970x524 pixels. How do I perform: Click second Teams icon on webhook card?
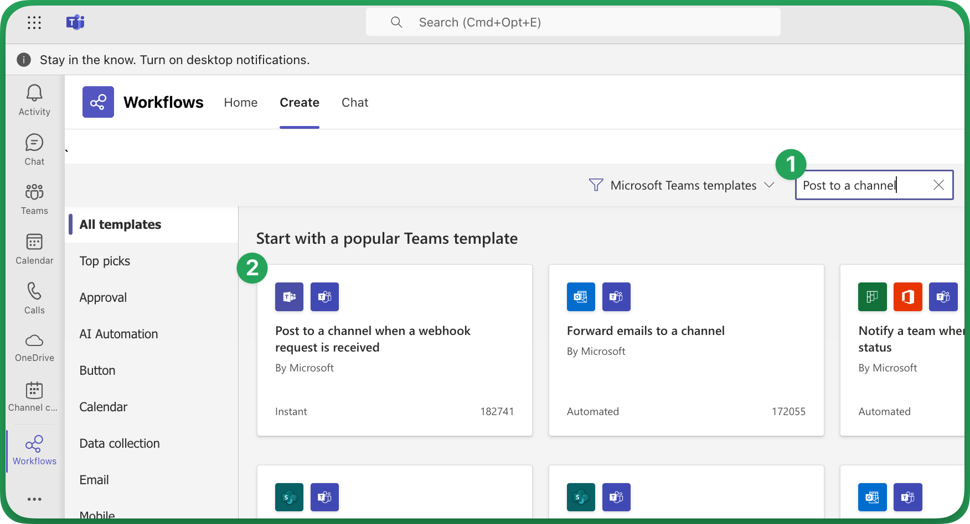(x=324, y=297)
